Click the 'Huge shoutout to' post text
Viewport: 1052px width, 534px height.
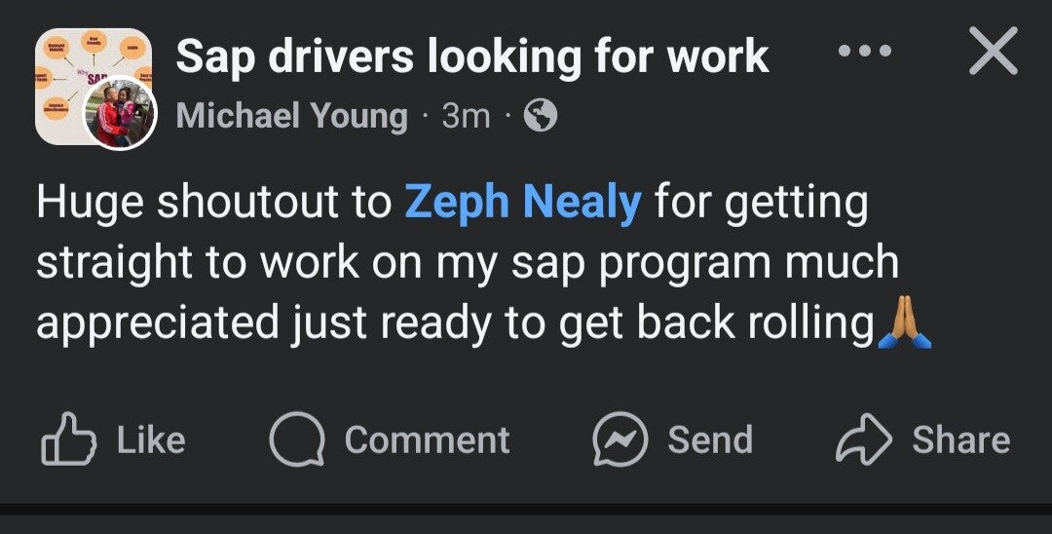214,203
